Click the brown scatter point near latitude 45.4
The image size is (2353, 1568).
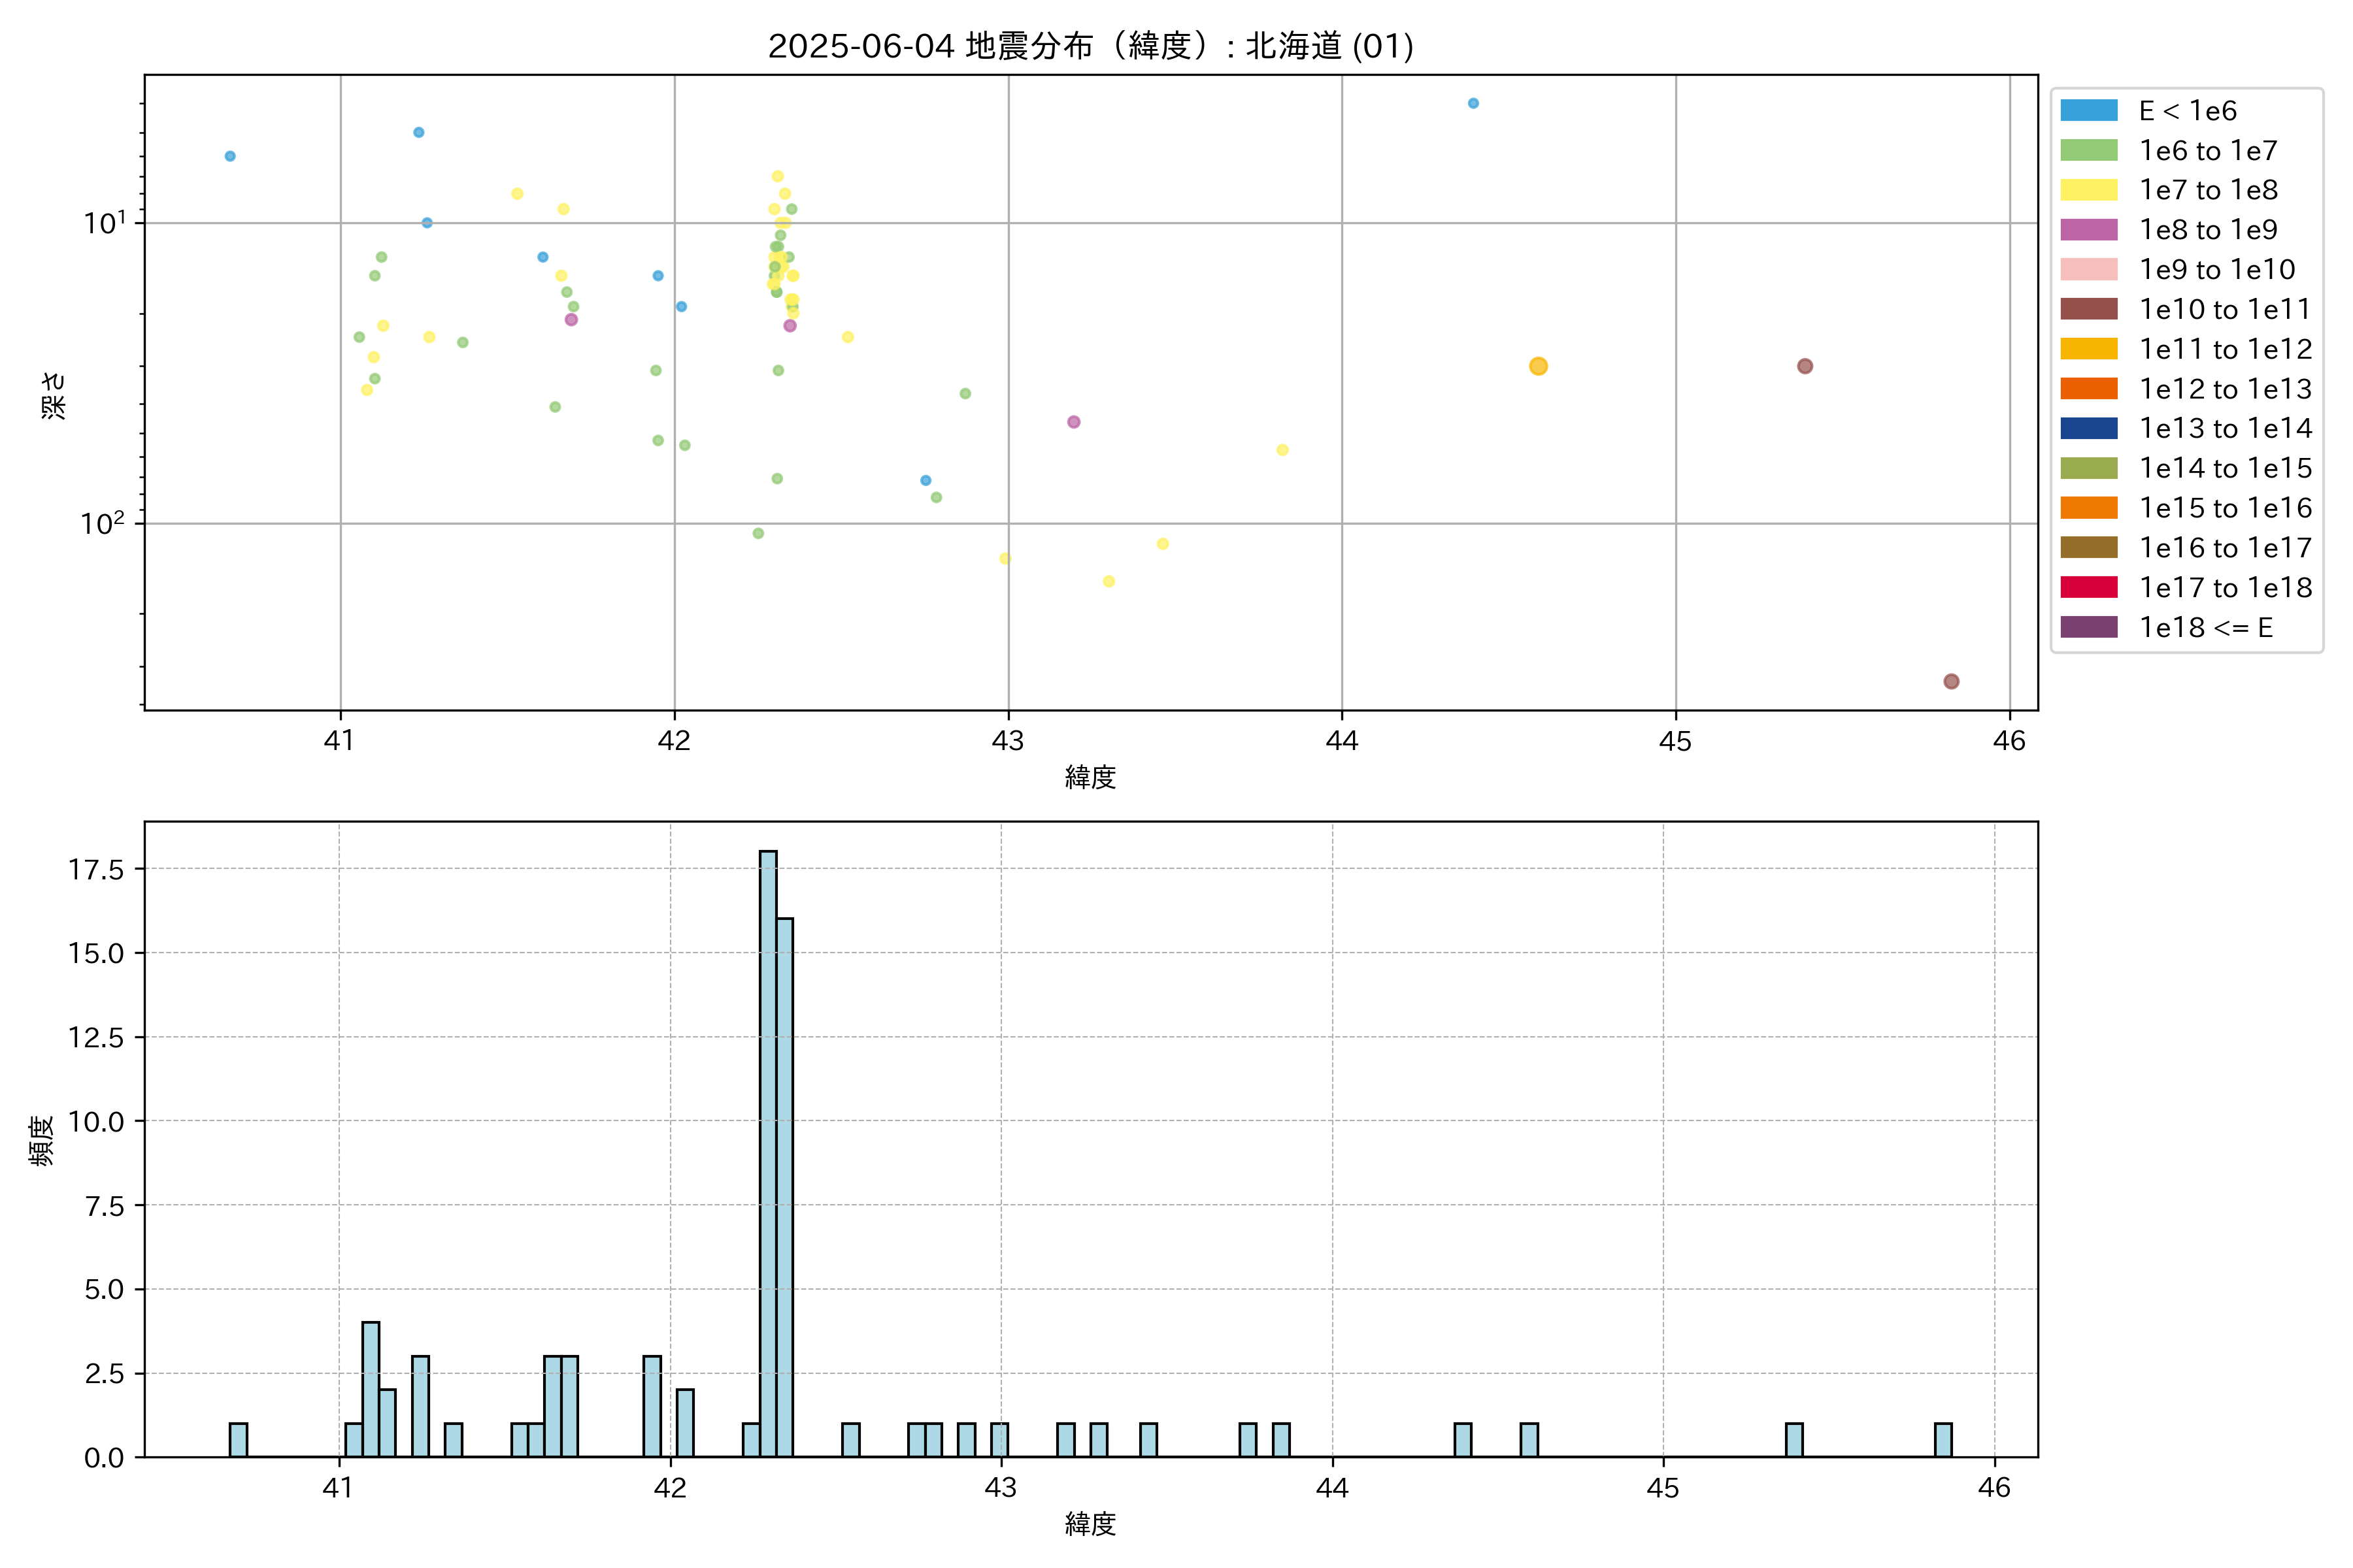click(x=1804, y=366)
